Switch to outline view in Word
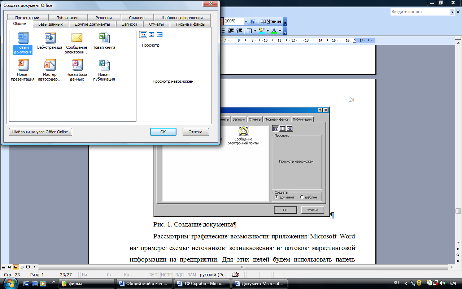The image size is (462, 289). click(22, 267)
